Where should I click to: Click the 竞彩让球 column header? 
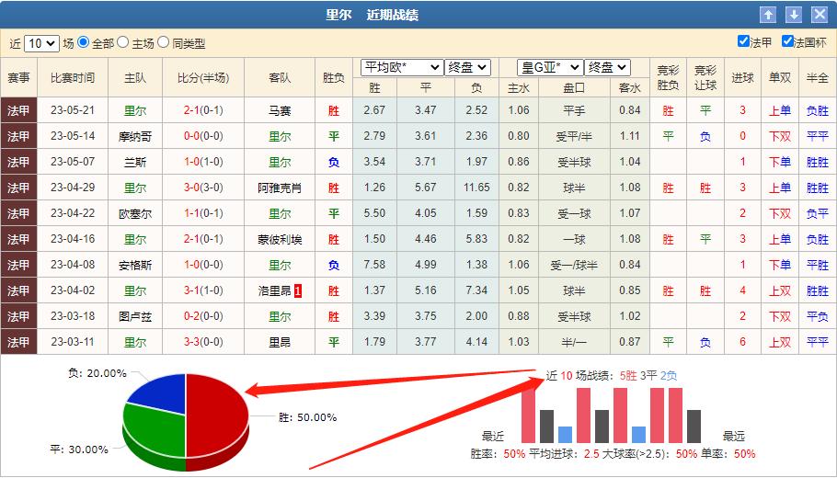pyautogui.click(x=705, y=78)
